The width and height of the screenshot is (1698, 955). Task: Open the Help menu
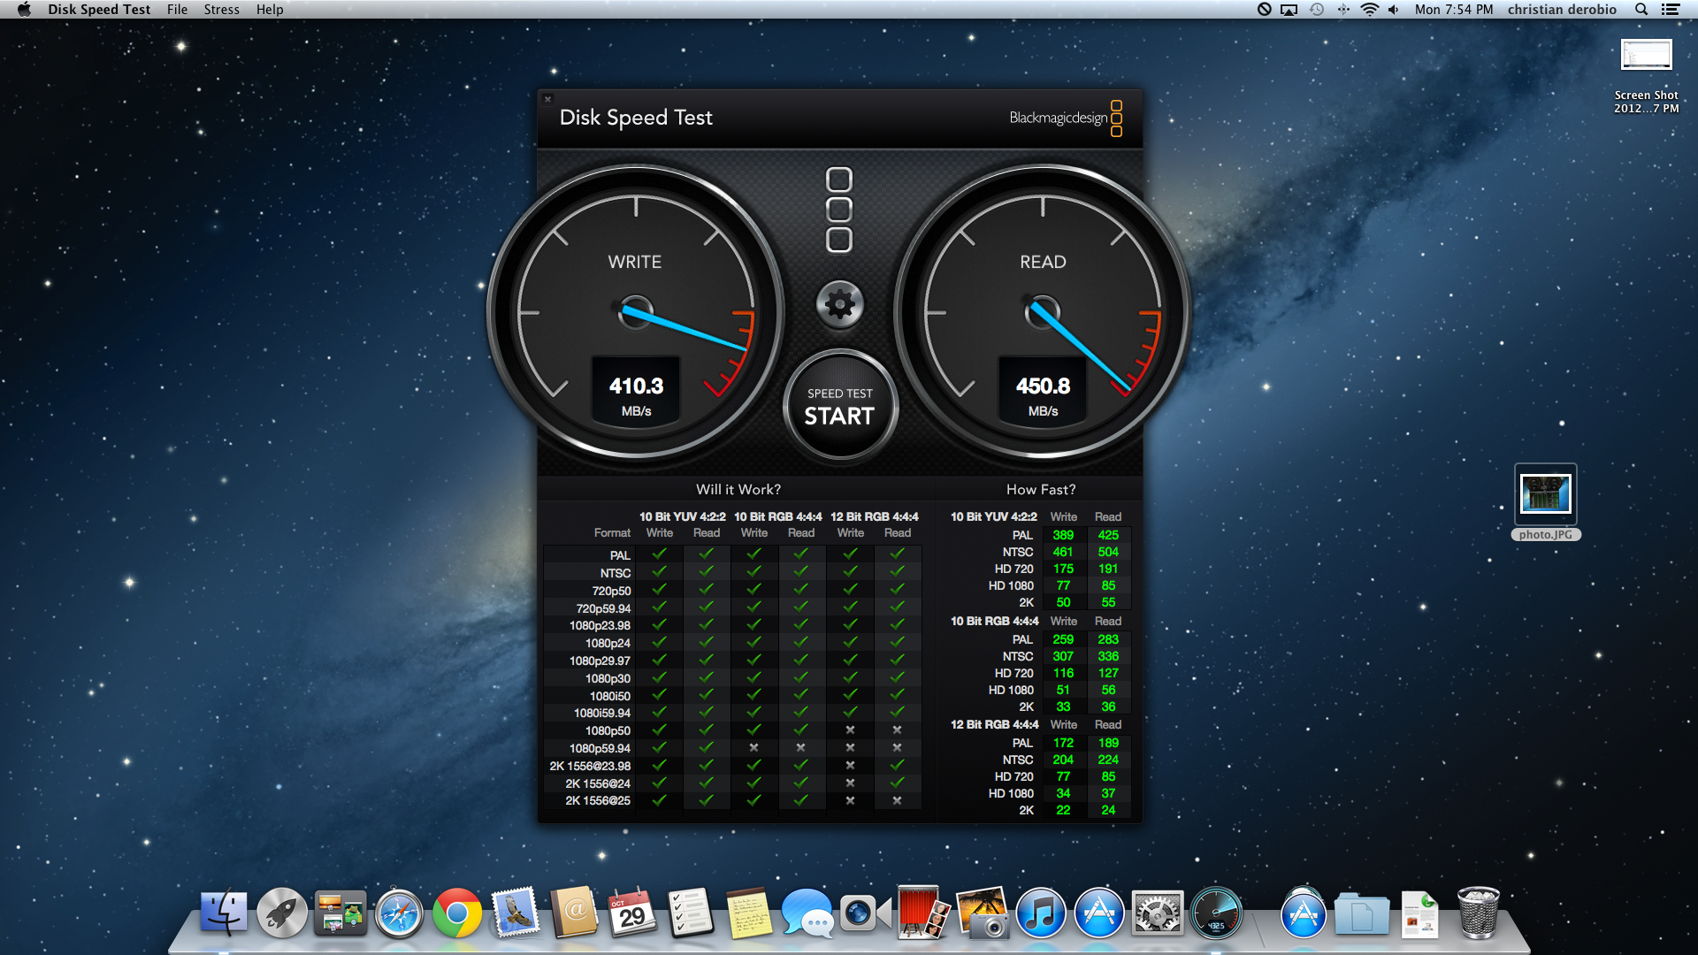click(269, 10)
